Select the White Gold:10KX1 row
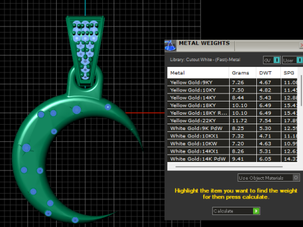The image size is (303, 227). pyautogui.click(x=232, y=136)
